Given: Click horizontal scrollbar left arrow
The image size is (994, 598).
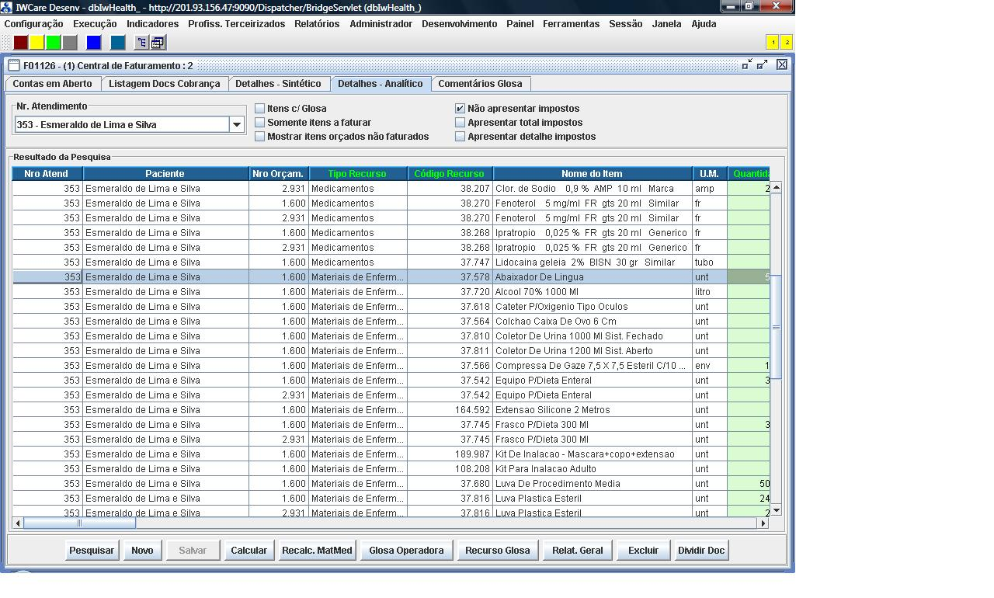Looking at the screenshot, I should click(x=18, y=523).
